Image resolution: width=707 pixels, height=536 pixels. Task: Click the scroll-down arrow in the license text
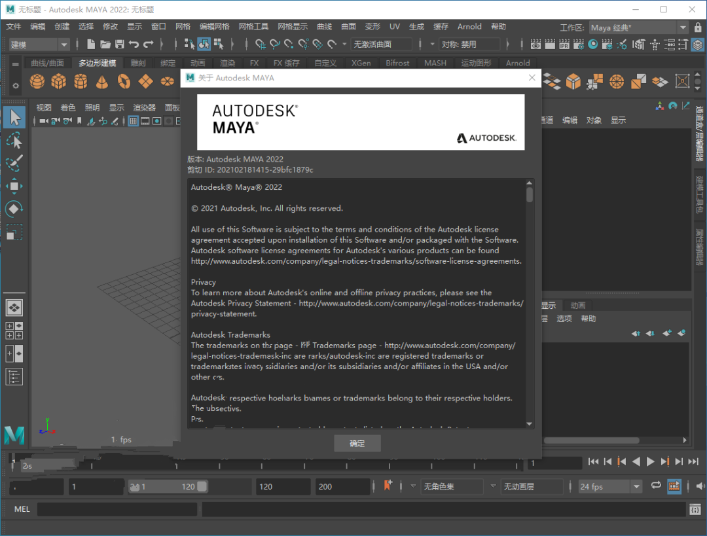coord(530,423)
